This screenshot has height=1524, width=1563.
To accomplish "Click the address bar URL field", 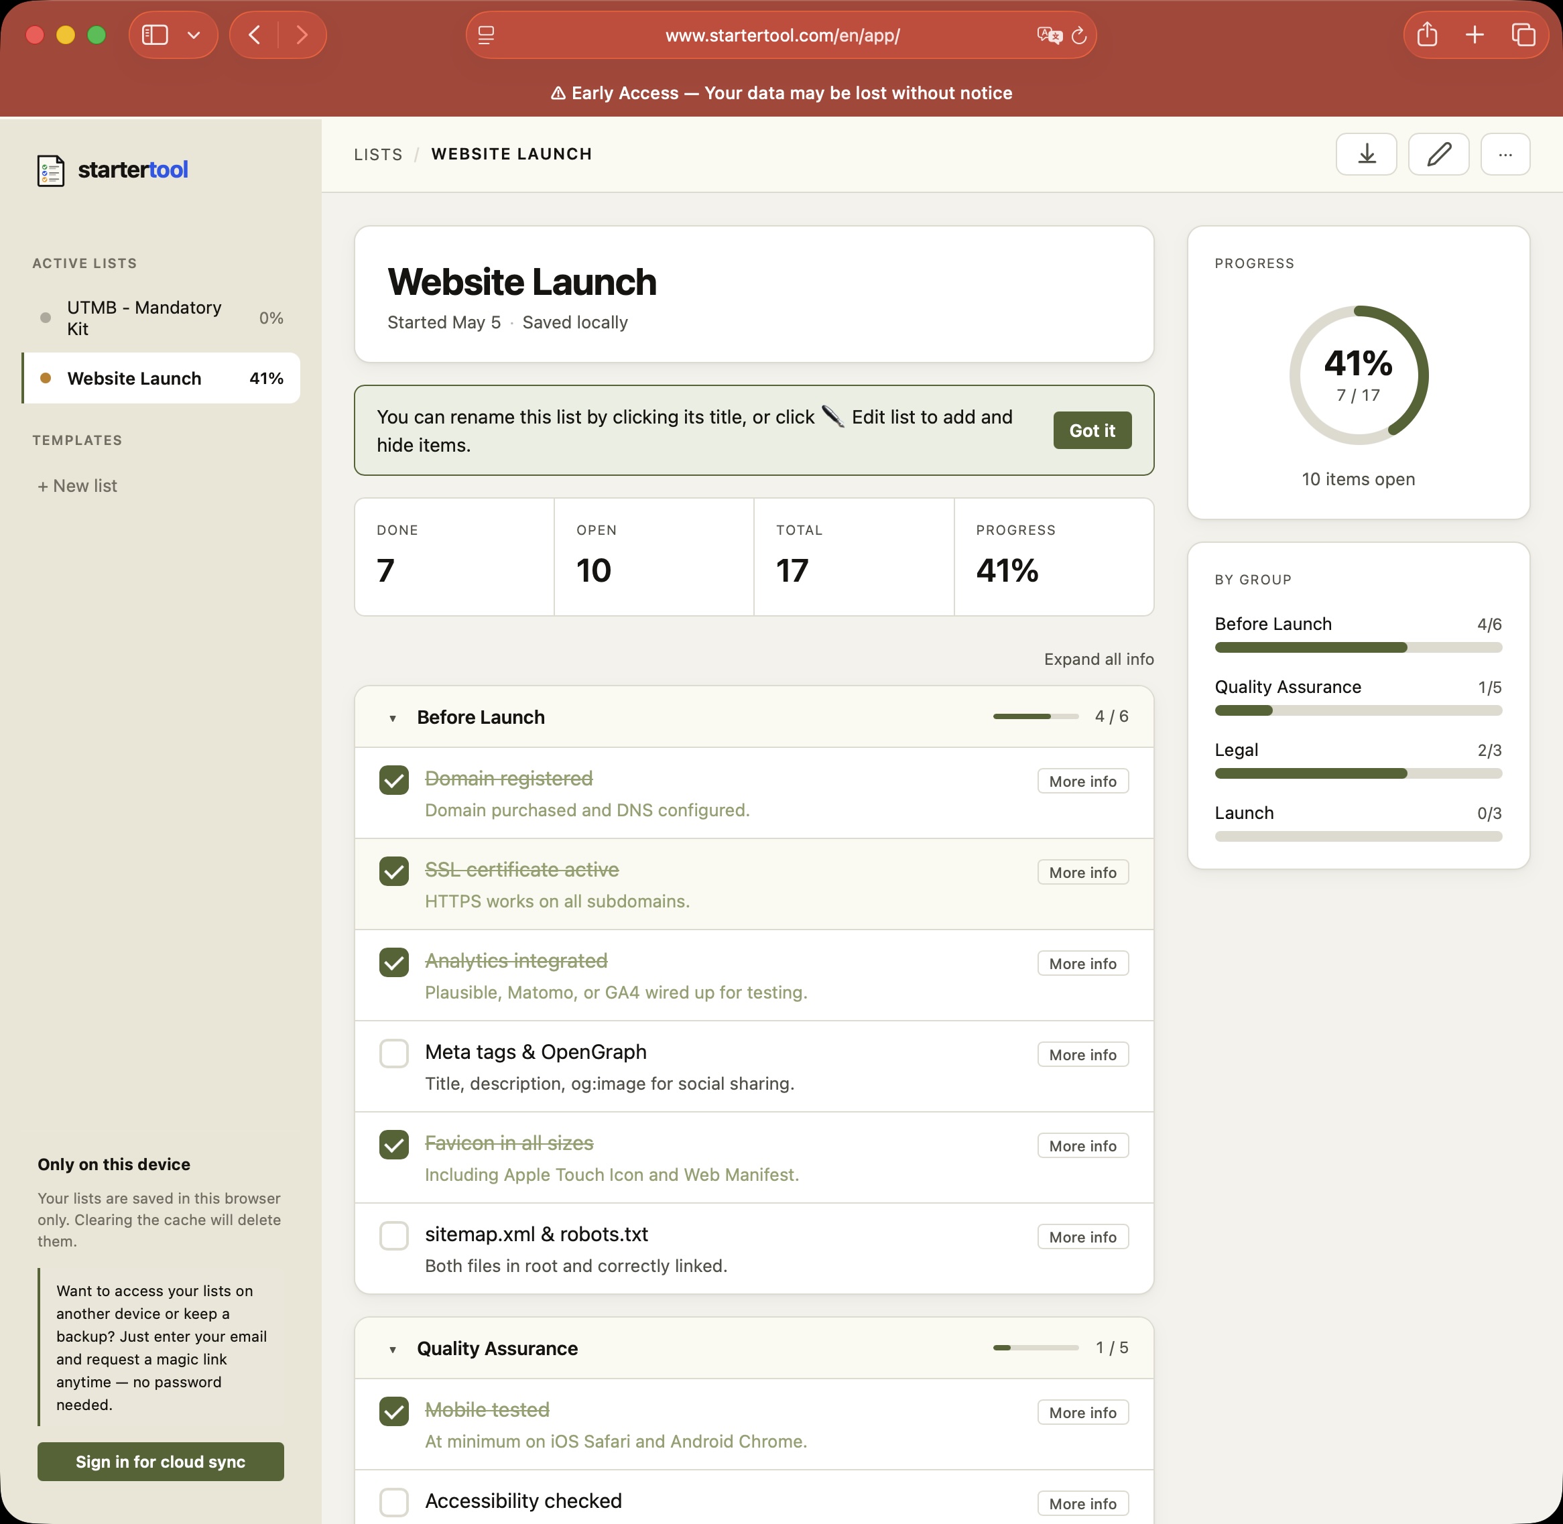I will point(781,36).
